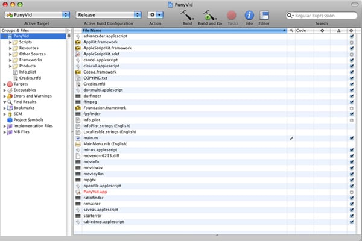Toggle target checkbox for advanceder.applescript
Screen dimensions: 362x241
[x=351, y=36]
